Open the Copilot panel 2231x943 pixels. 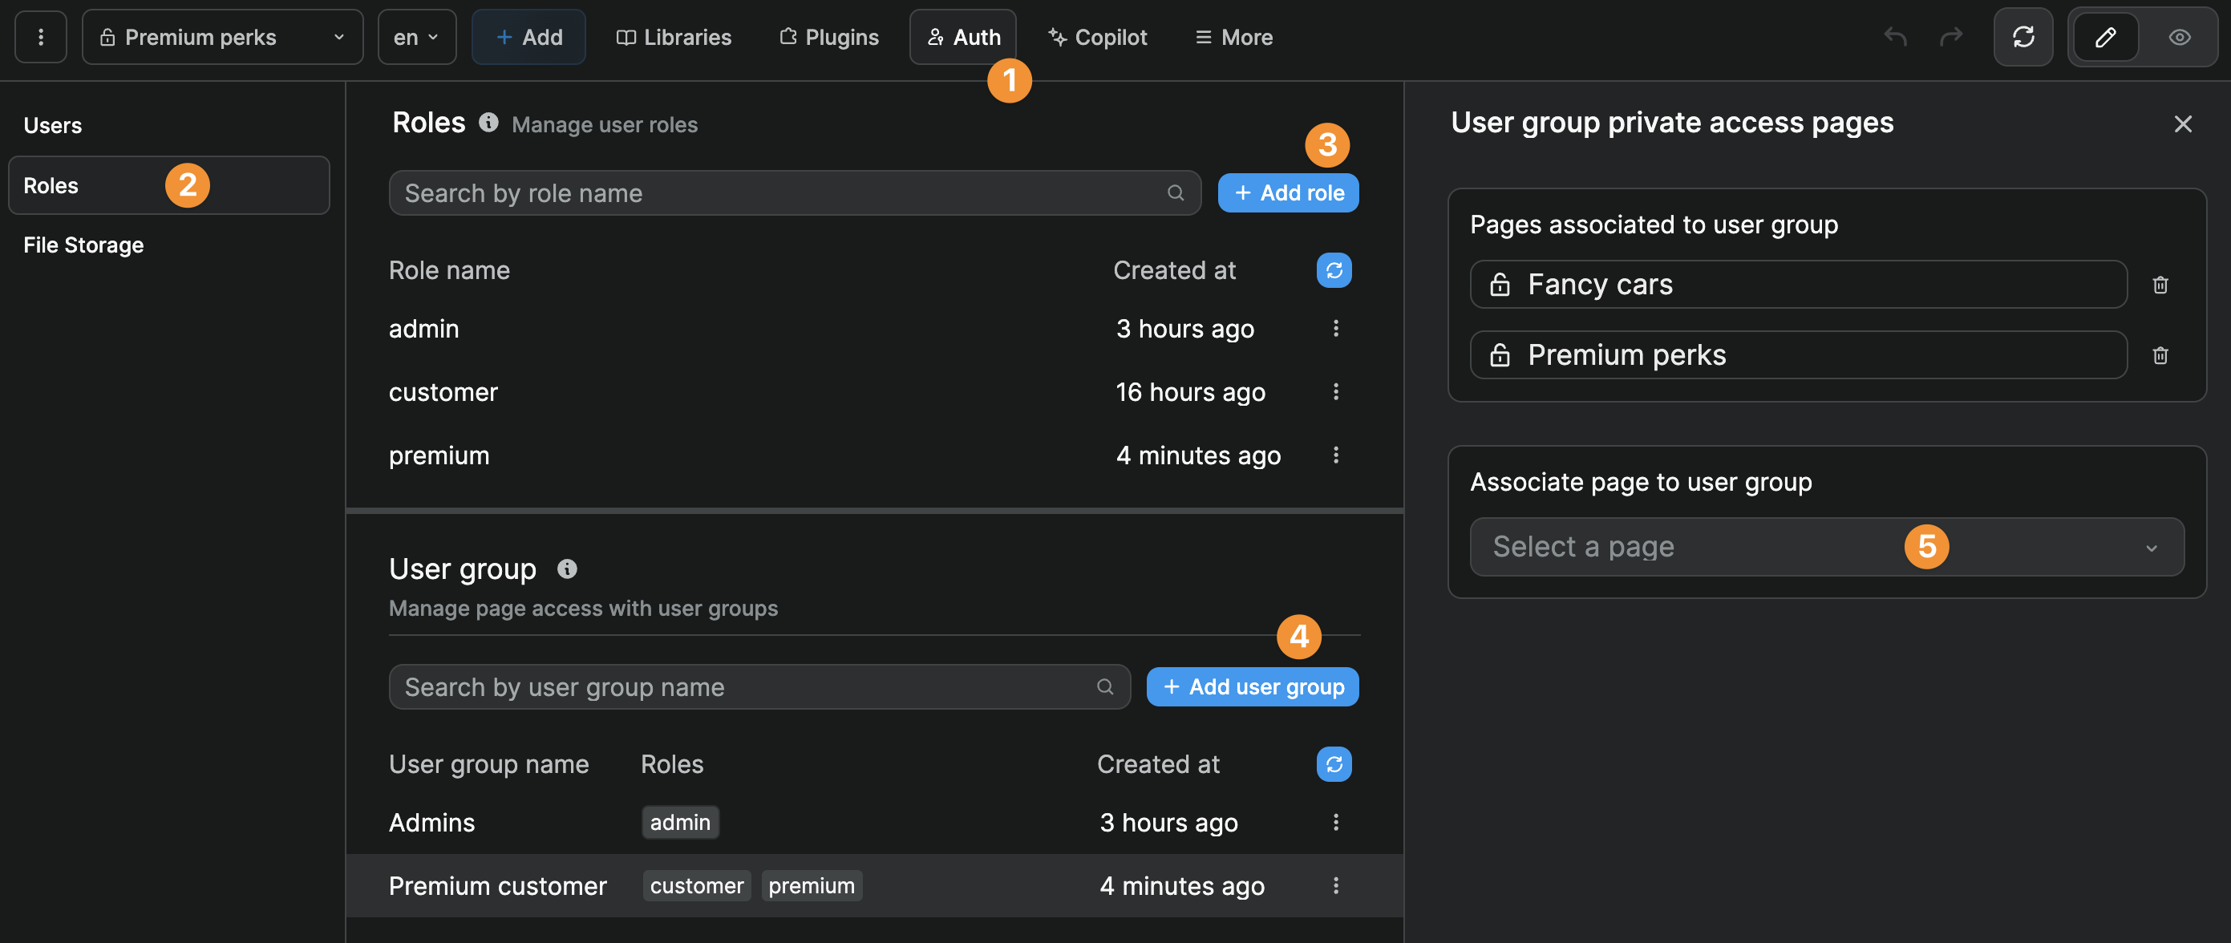pyautogui.click(x=1097, y=36)
